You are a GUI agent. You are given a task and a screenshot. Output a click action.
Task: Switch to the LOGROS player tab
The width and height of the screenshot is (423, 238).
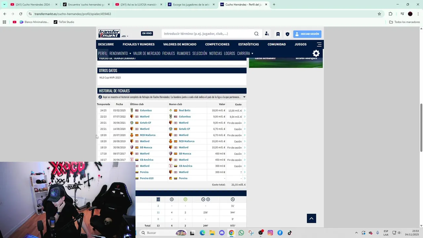click(x=229, y=53)
